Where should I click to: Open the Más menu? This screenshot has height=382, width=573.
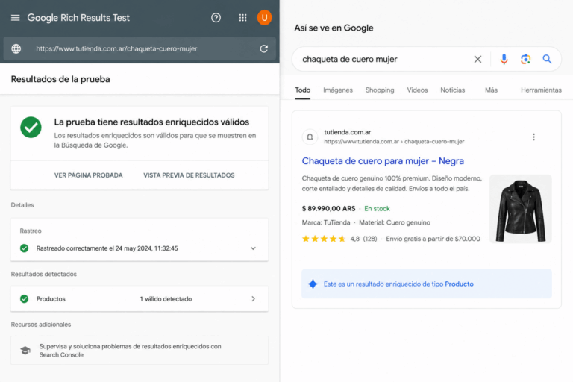(x=491, y=90)
